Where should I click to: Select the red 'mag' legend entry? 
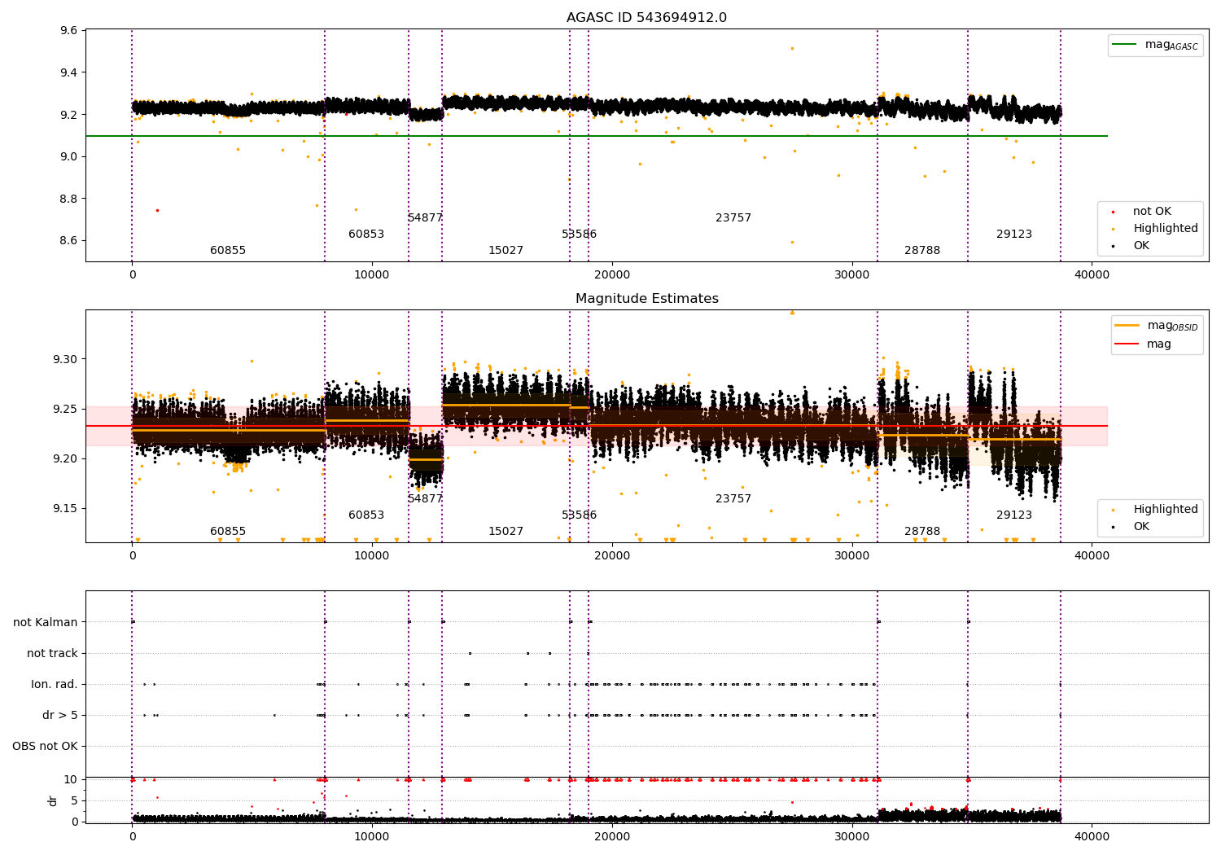coord(1143,344)
